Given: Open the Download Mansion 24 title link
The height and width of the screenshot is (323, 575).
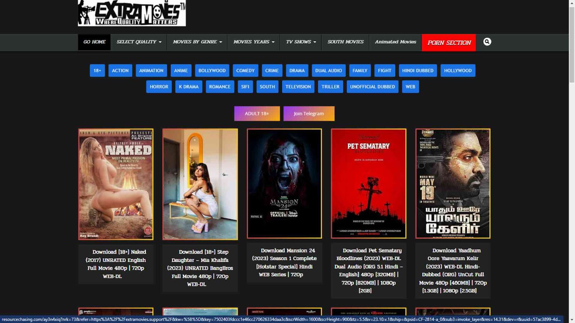Looking at the screenshot, I should point(284,262).
